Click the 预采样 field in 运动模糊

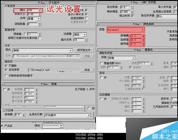coord(174,99)
